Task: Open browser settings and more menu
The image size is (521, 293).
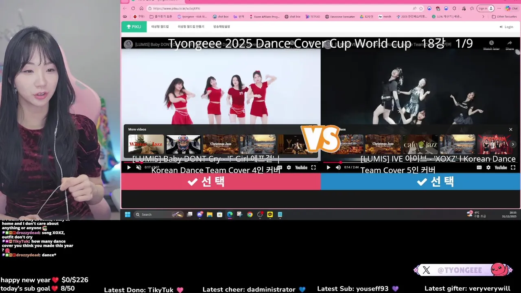Action: coord(499,8)
